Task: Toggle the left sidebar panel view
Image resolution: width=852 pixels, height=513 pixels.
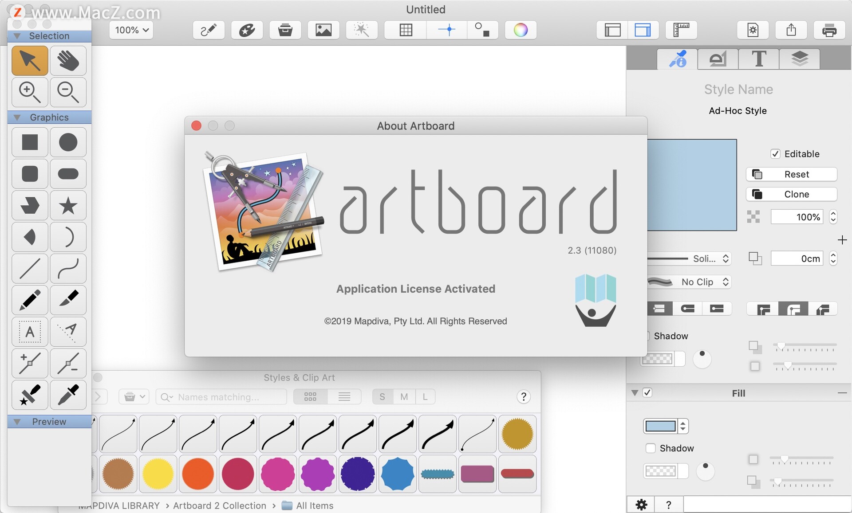Action: click(612, 30)
